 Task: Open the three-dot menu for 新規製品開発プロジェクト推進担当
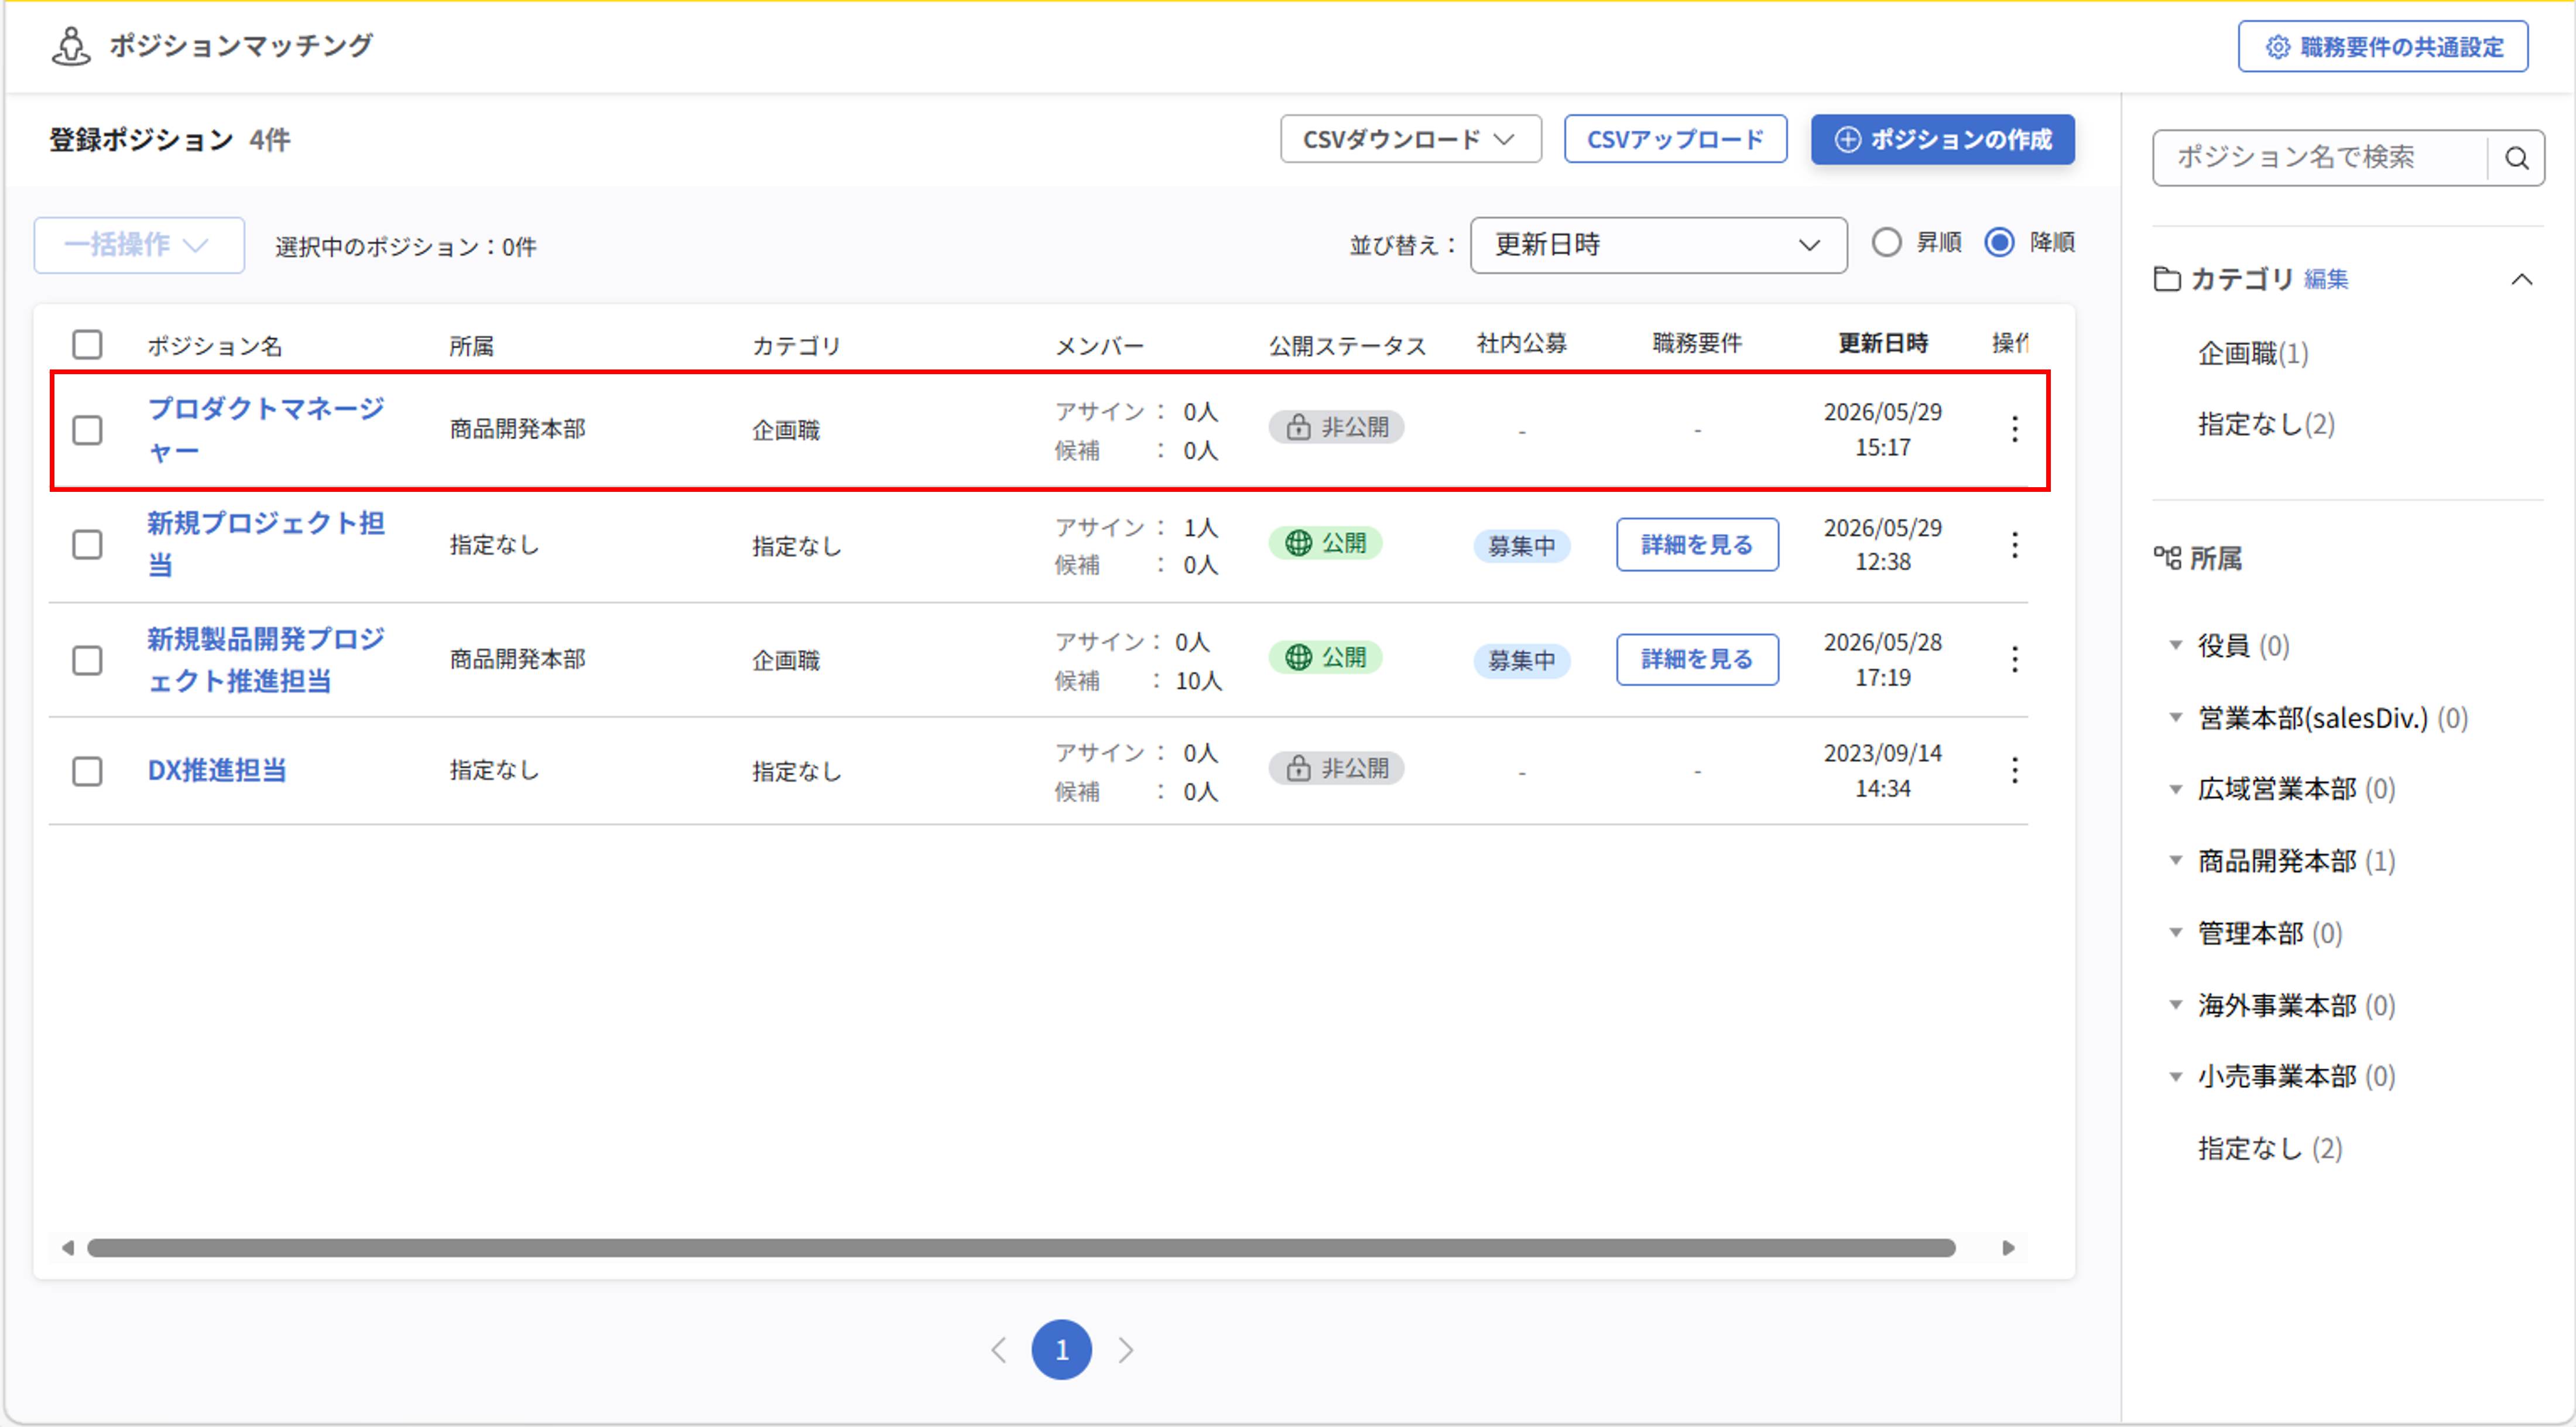tap(2014, 659)
